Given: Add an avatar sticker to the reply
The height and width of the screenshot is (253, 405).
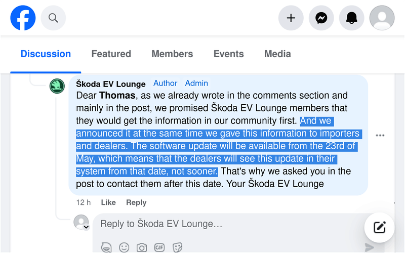Looking at the screenshot, I should click(106, 247).
